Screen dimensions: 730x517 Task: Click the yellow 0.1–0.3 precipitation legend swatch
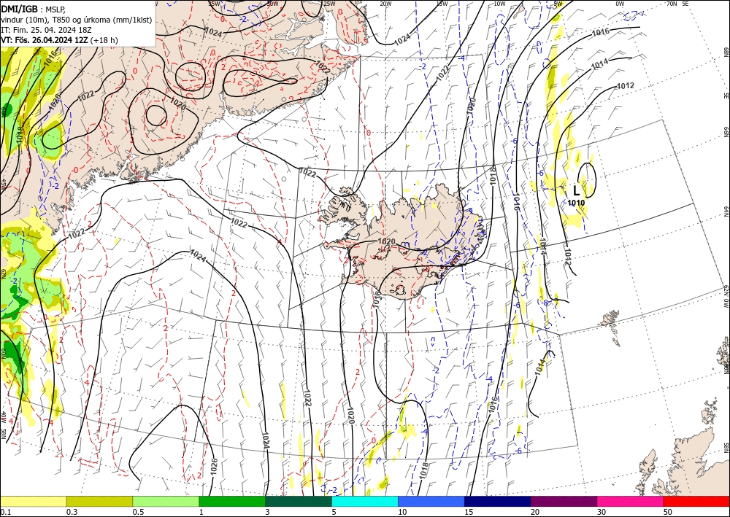pos(33,501)
